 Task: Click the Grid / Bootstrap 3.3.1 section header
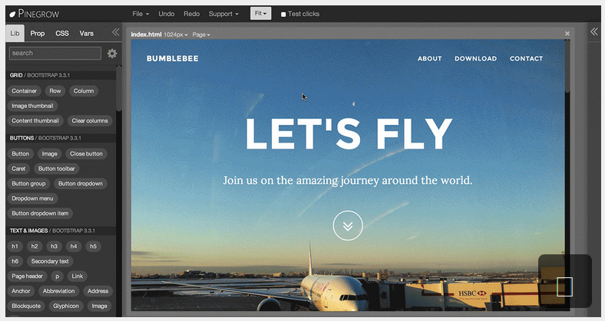point(61,75)
